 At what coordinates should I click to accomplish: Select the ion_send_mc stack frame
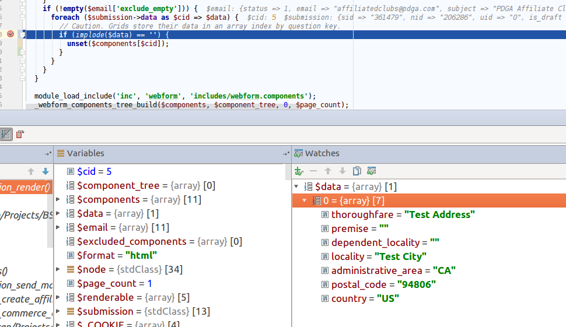tap(26, 285)
